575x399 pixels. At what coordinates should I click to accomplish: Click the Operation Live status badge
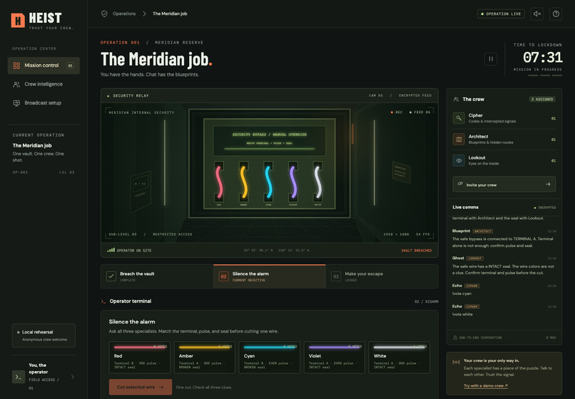point(501,14)
